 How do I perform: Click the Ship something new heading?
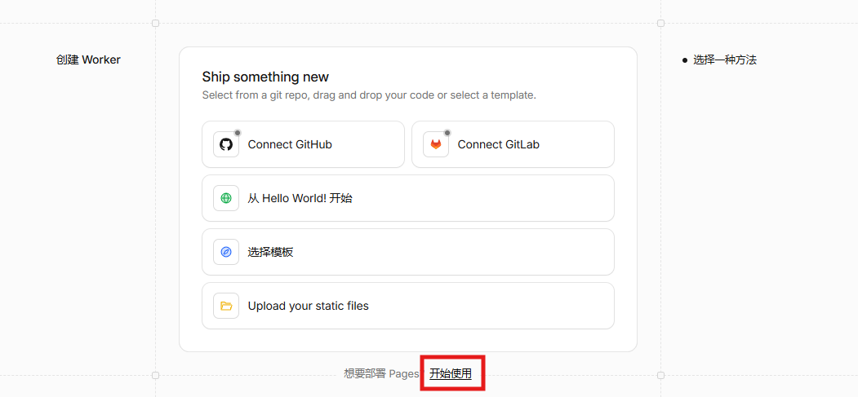(x=265, y=77)
